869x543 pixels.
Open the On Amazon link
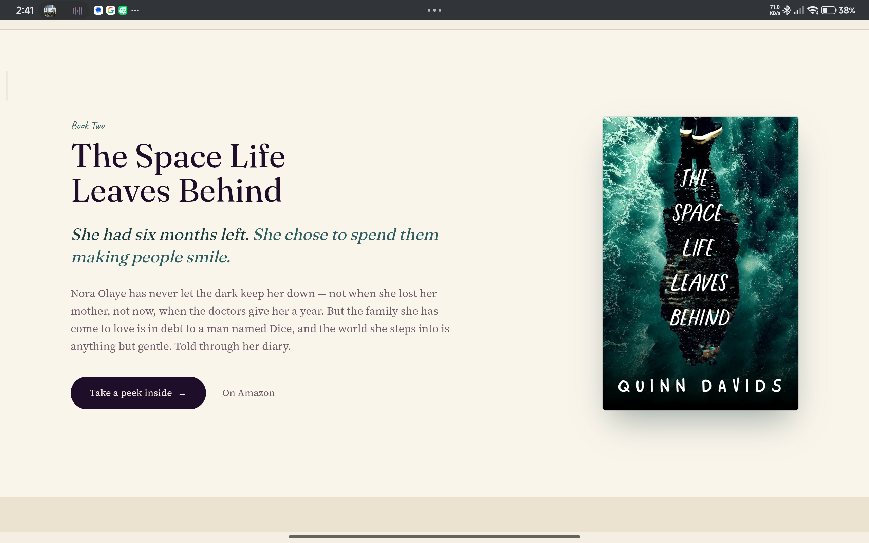click(248, 393)
